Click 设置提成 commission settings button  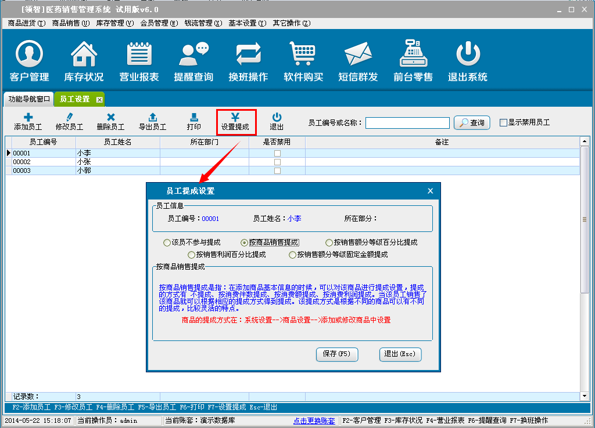(x=235, y=122)
